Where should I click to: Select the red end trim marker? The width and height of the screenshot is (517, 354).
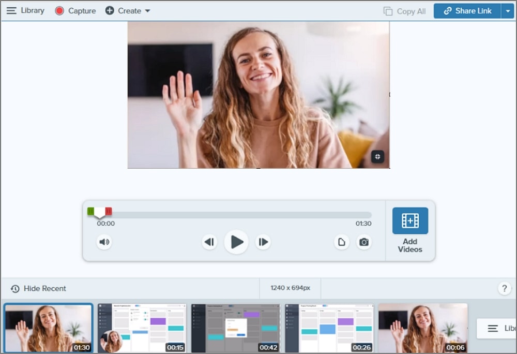click(x=109, y=211)
